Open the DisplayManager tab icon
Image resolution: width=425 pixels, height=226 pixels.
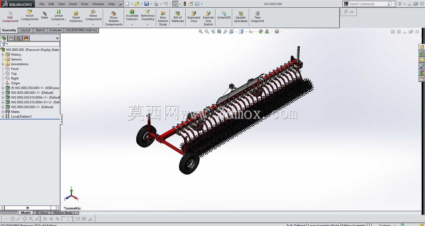pos(26,38)
